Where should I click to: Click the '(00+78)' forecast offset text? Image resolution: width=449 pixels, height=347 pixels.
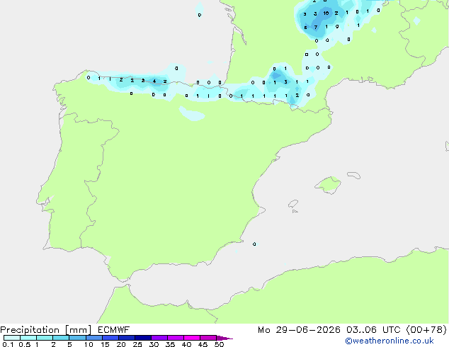[426, 330]
